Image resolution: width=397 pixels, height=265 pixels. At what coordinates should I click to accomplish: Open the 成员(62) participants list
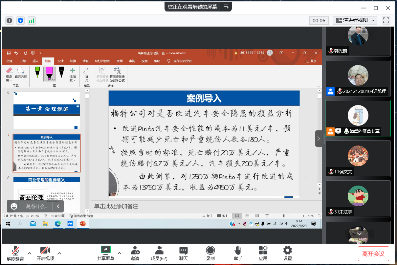coord(159,254)
